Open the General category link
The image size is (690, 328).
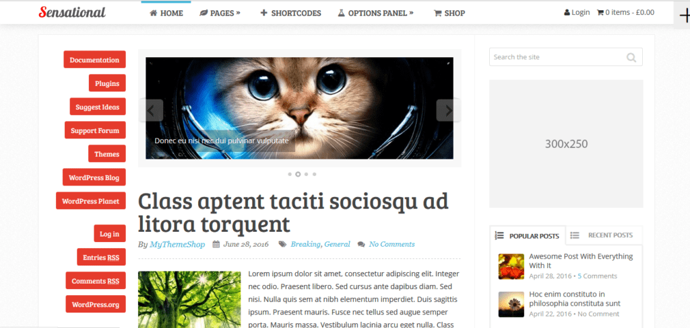[x=337, y=244]
